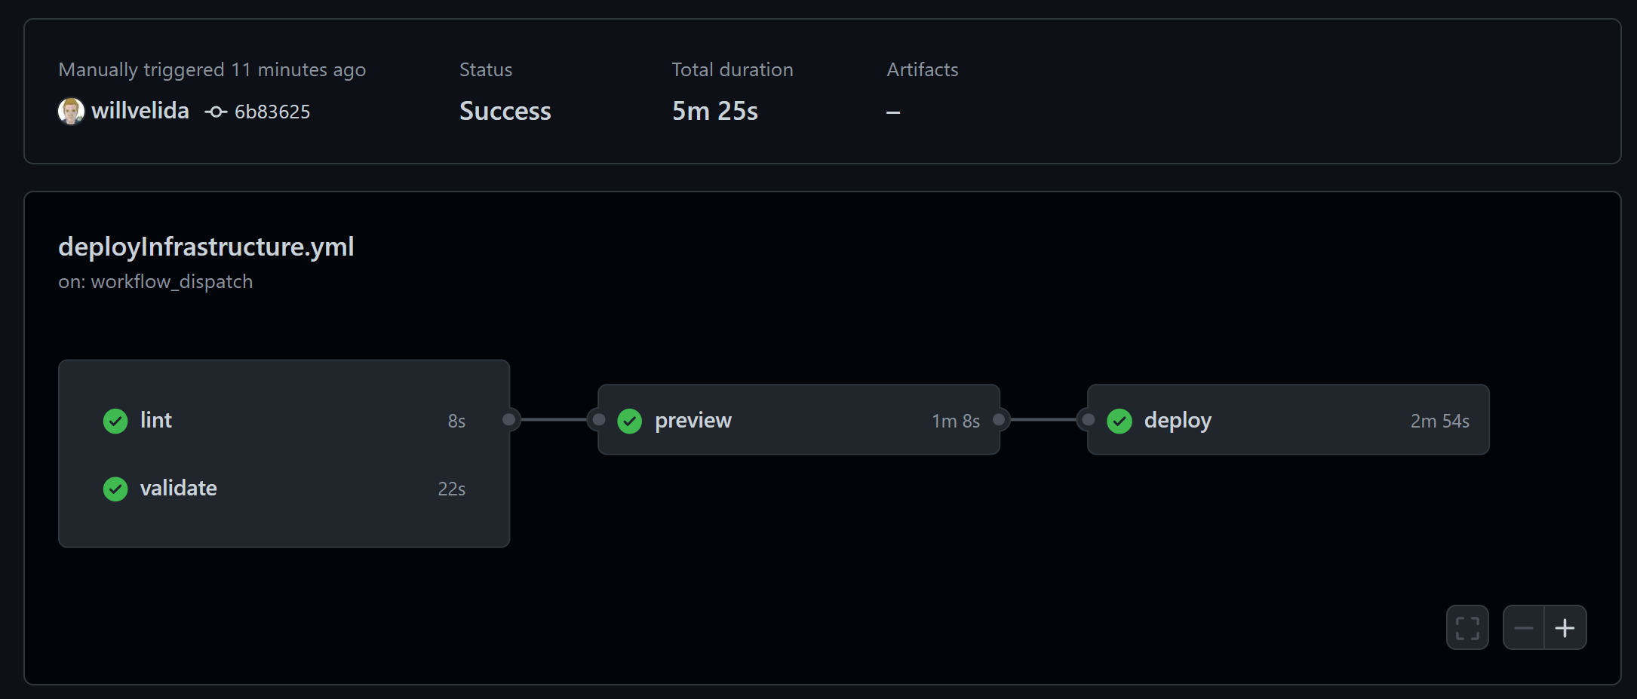
Task: Open the validate job details
Action: point(179,489)
